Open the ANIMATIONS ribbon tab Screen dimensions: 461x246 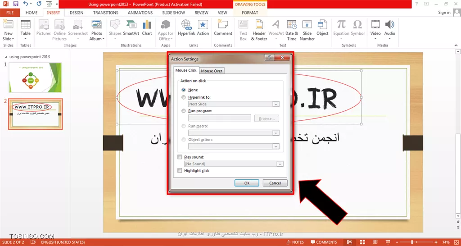click(140, 13)
